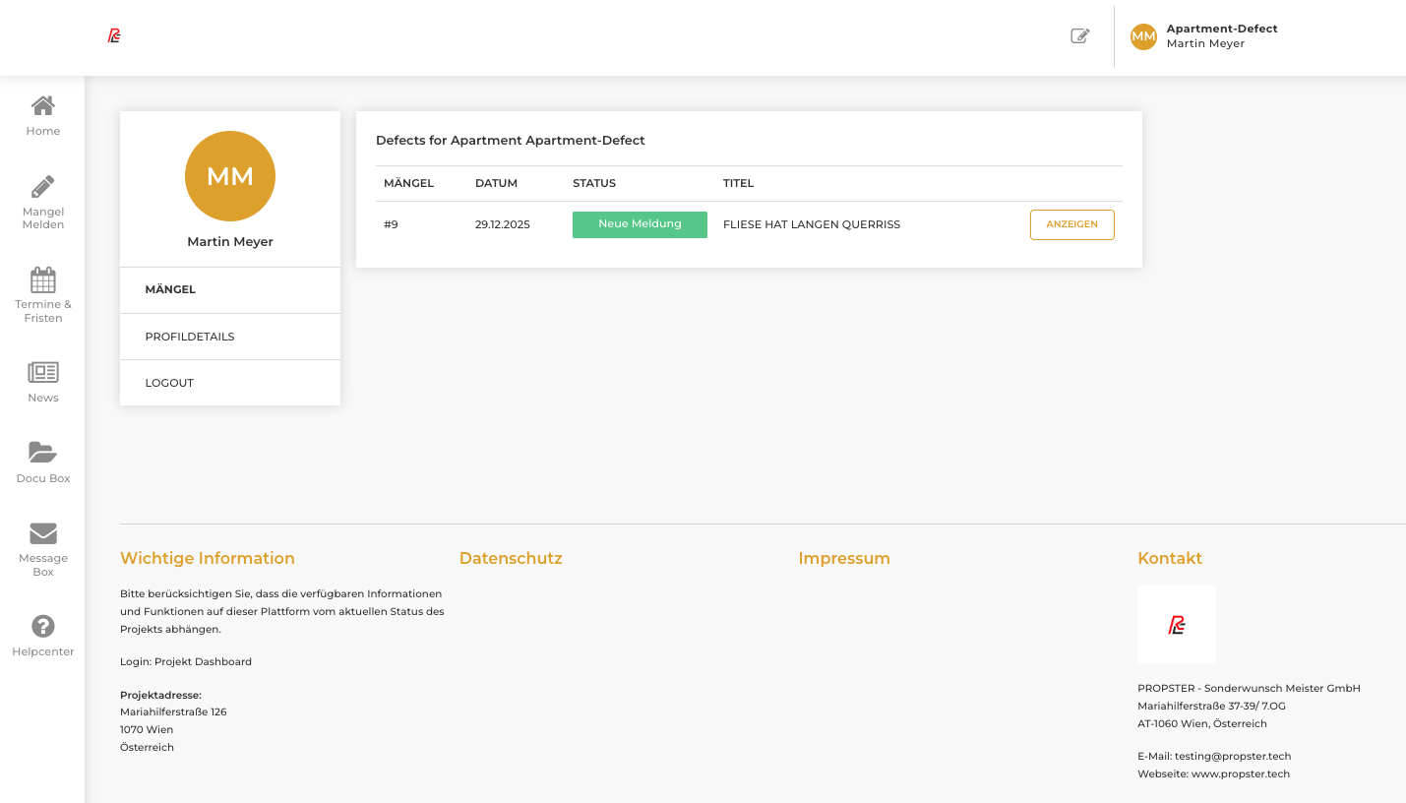Screen dimensions: 1406x803
Task: Open the Docu Box folder icon
Action: click(43, 453)
